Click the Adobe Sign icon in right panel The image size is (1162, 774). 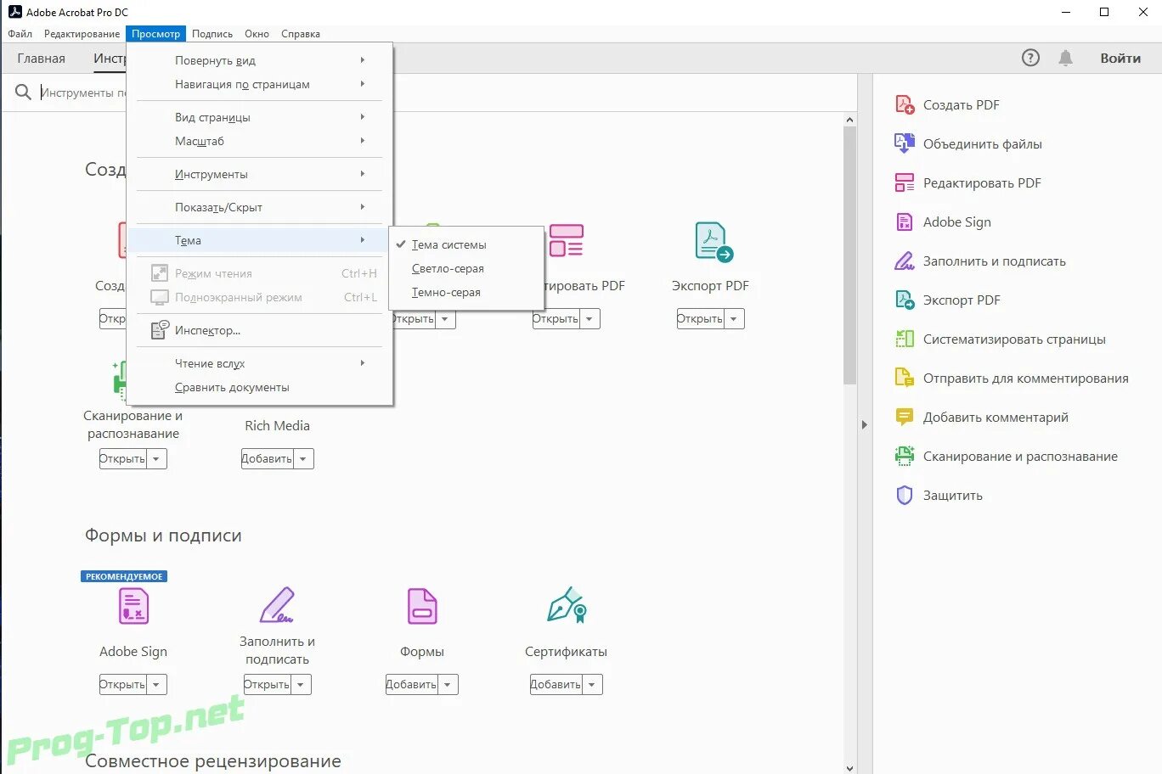905,222
